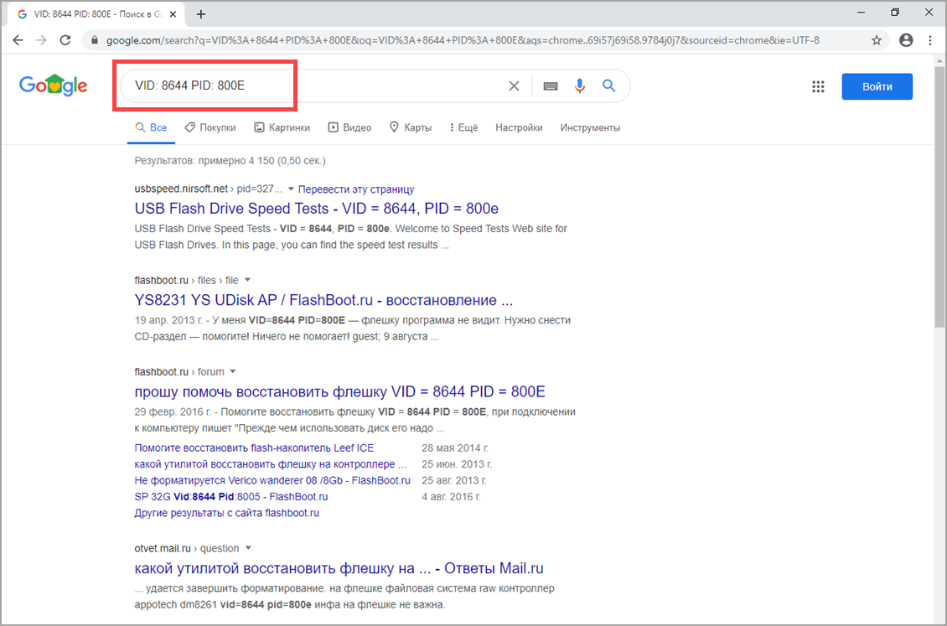Click the date 28 мая 2014 г.
The height and width of the screenshot is (626, 947).
click(455, 448)
